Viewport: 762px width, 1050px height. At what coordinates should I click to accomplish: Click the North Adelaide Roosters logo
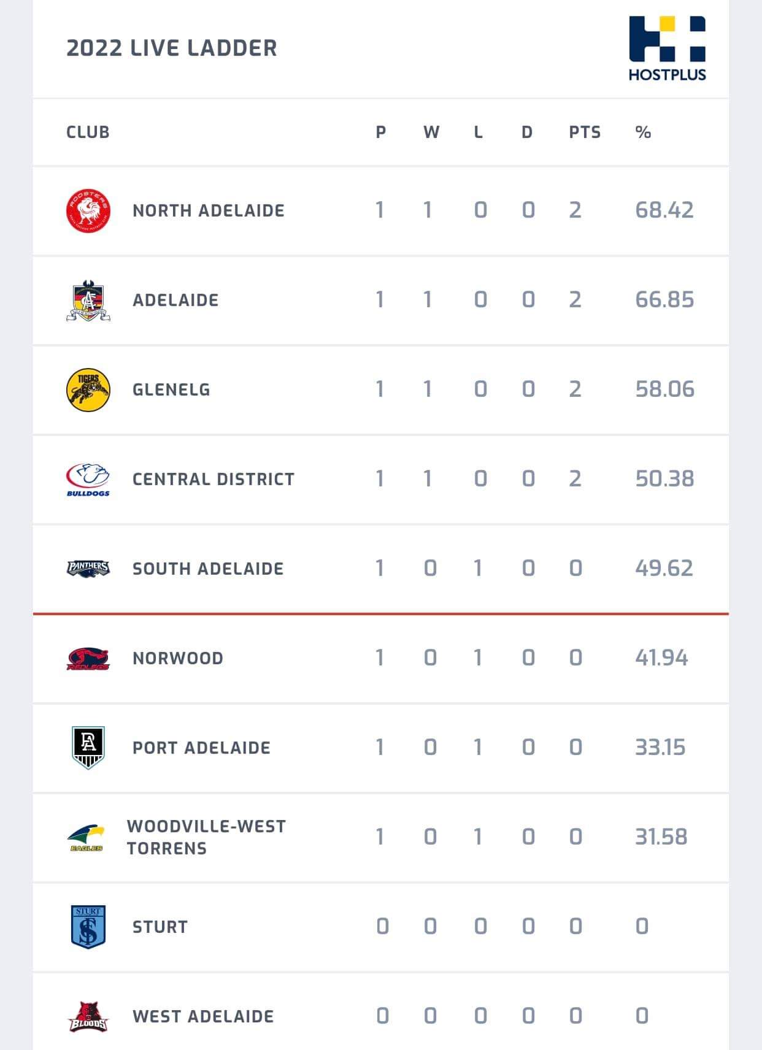coord(88,210)
